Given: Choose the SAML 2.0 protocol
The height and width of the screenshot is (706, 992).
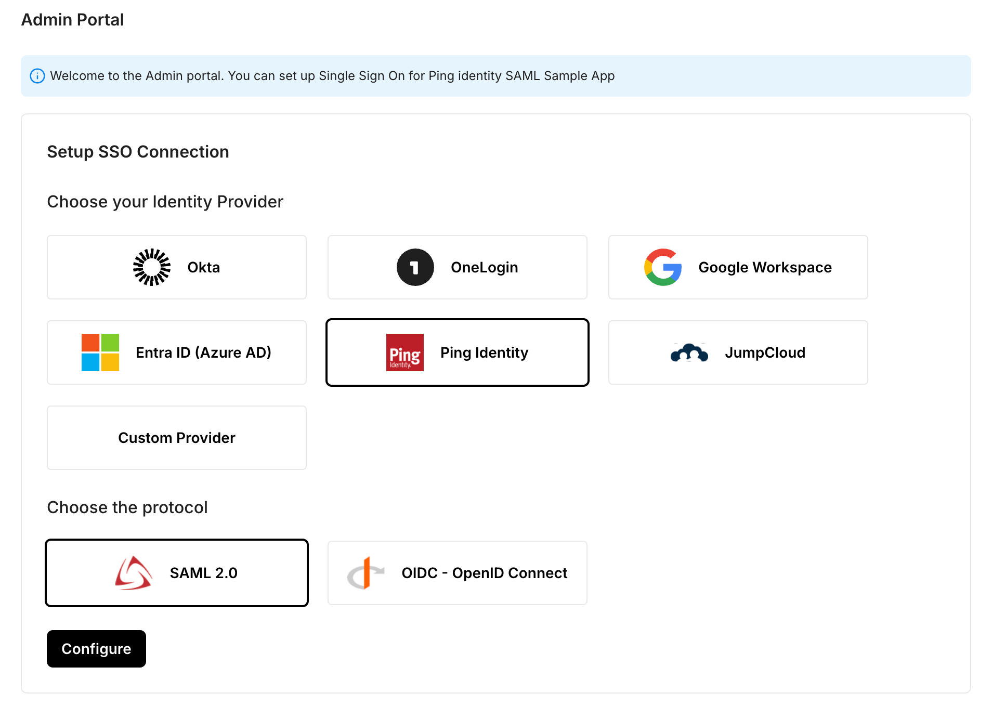Looking at the screenshot, I should [176, 572].
